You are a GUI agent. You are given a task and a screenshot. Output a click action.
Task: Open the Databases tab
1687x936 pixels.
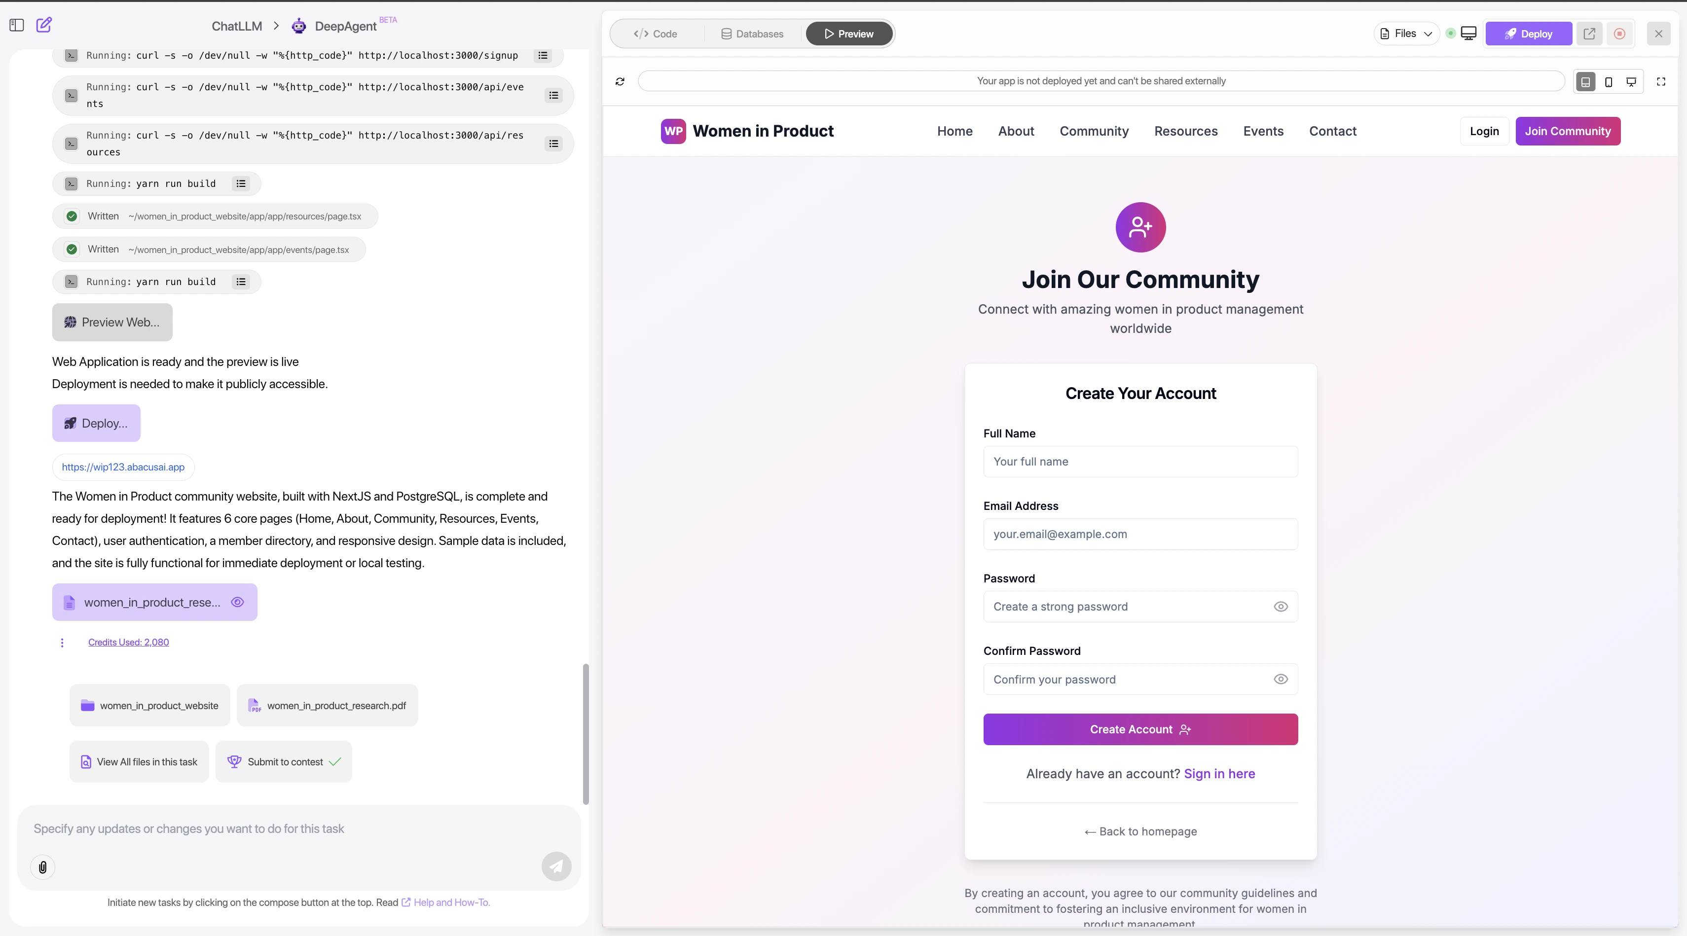click(752, 34)
